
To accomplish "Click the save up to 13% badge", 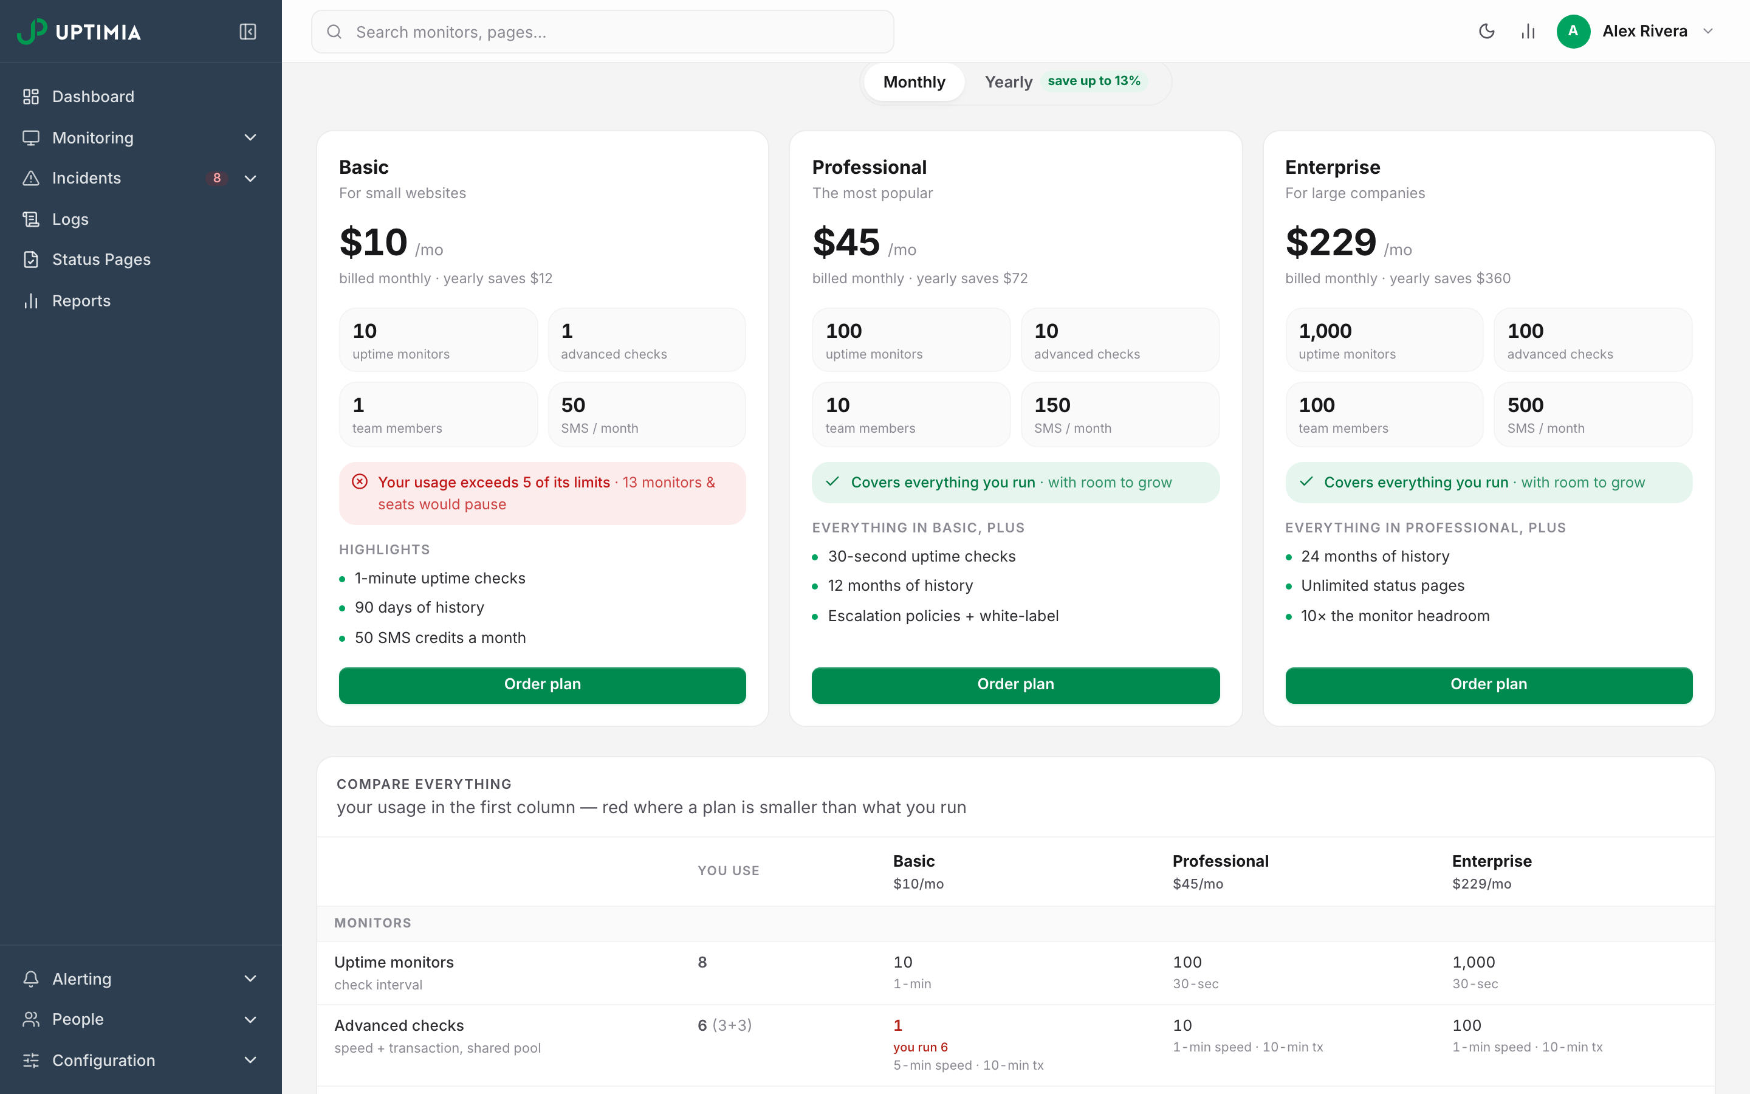I will click(1093, 81).
